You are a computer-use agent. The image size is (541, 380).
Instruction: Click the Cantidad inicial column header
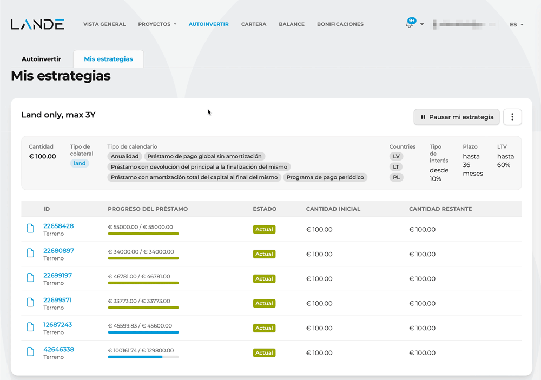coord(333,209)
